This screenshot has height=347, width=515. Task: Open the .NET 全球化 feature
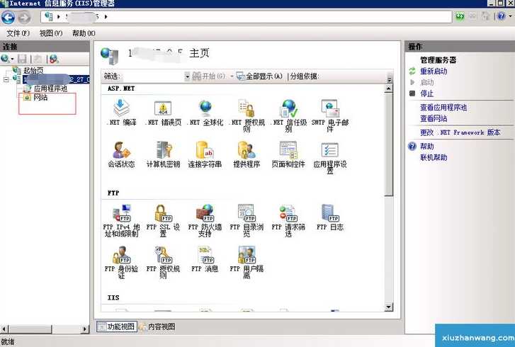tap(206, 113)
